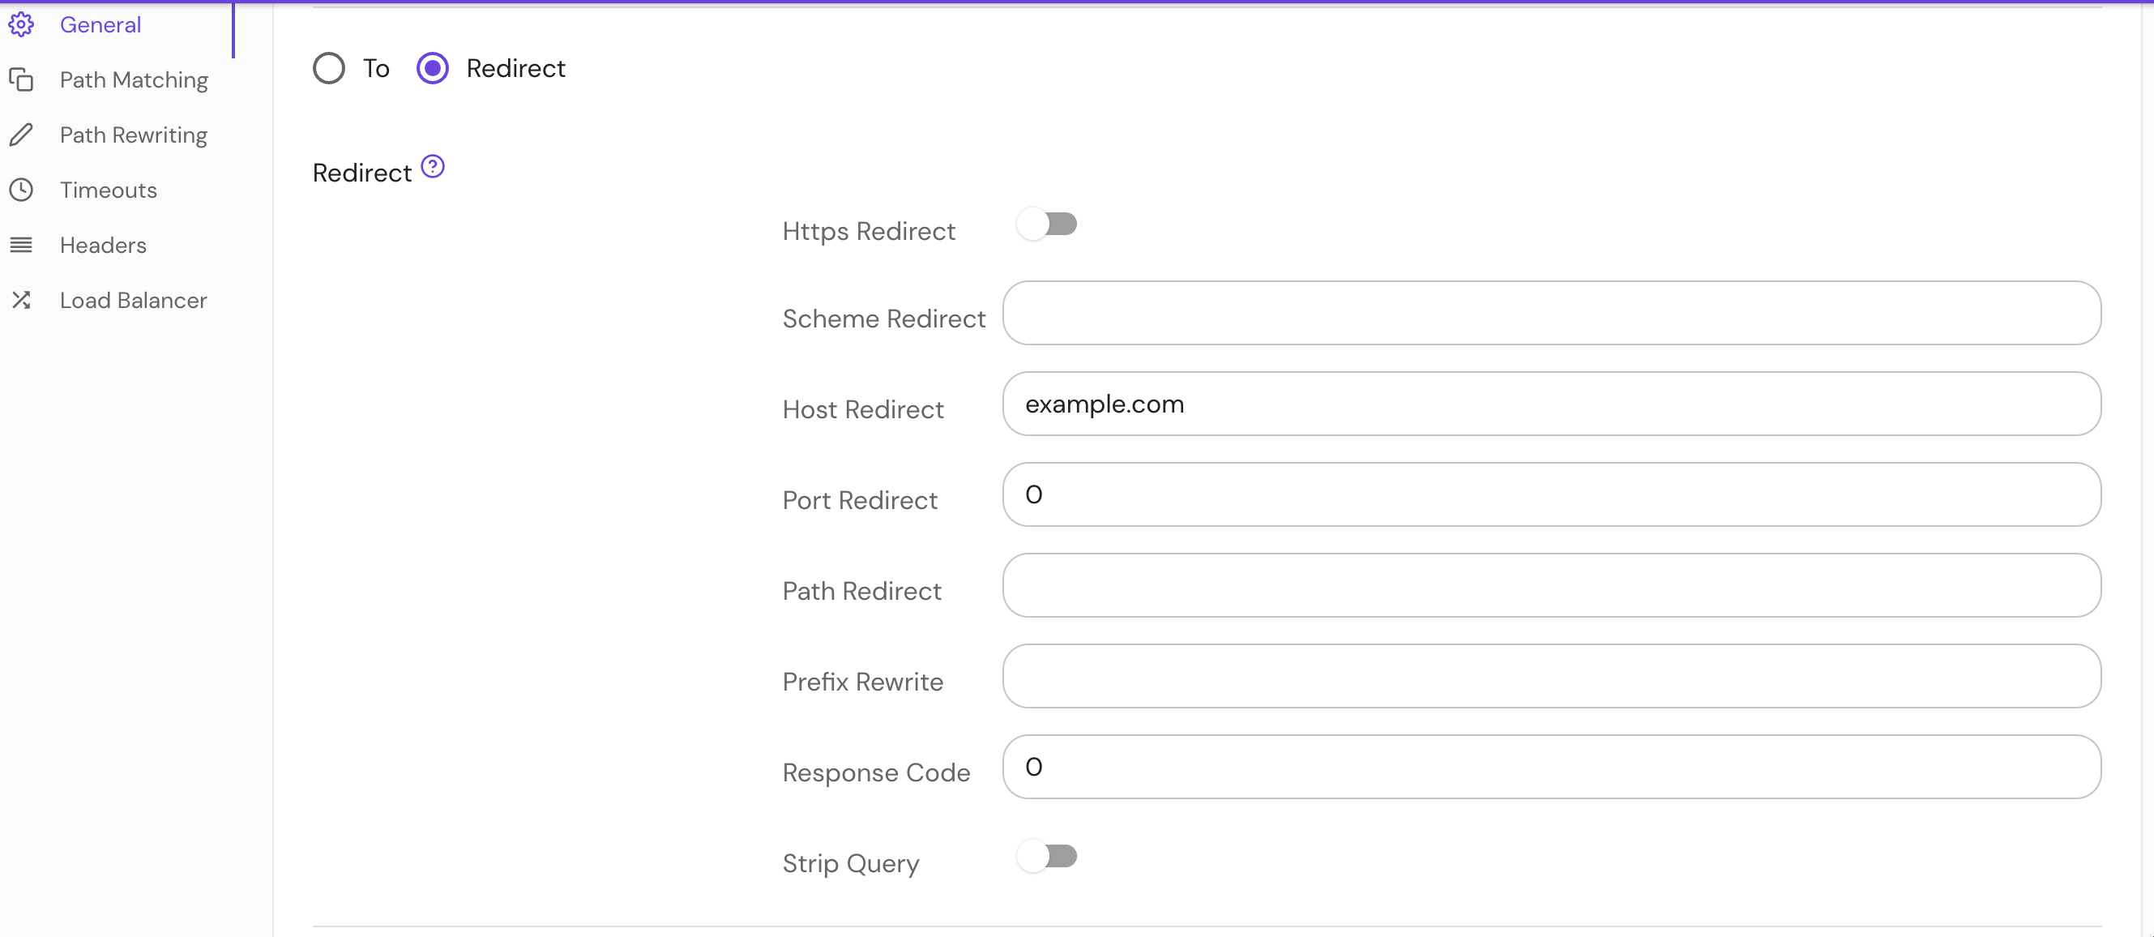The width and height of the screenshot is (2154, 937).
Task: Go to the Load Balancer section
Action: point(133,300)
